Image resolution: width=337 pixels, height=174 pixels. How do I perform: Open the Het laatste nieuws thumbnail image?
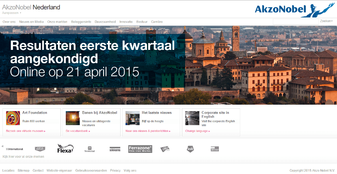click(132, 118)
